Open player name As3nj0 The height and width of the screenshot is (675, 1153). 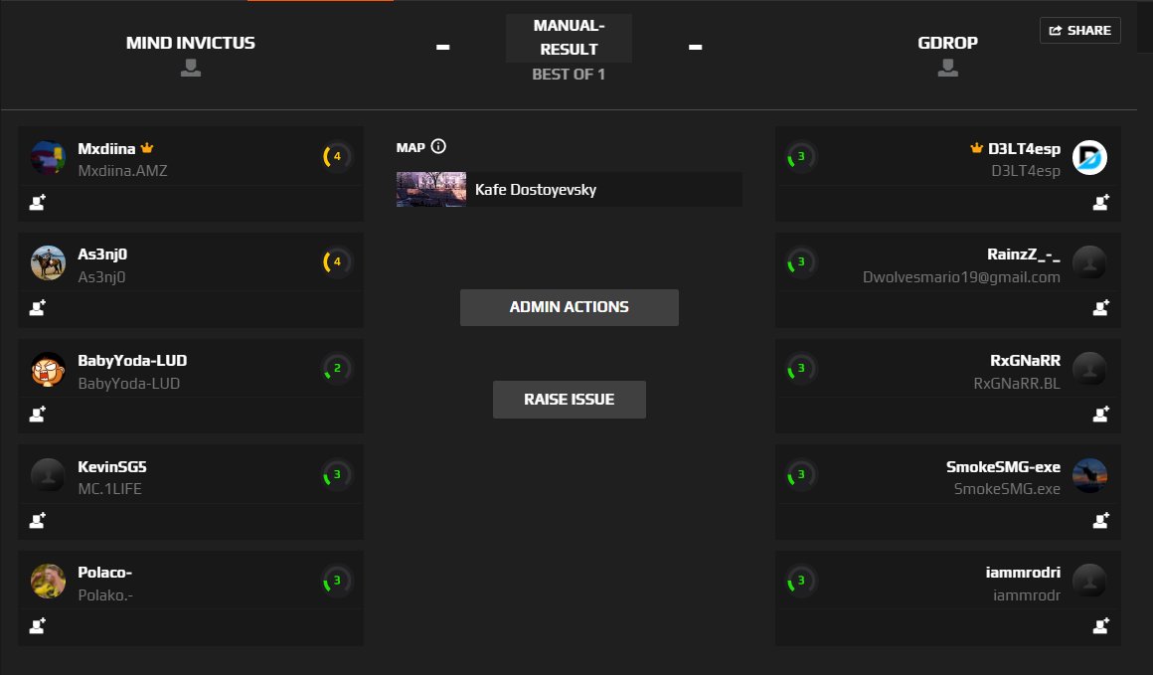click(x=102, y=254)
